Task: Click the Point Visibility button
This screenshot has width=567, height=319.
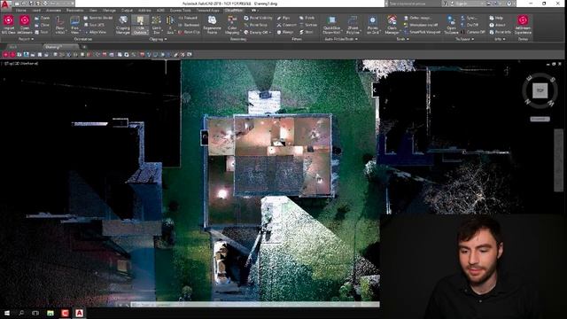Action: tap(258, 18)
